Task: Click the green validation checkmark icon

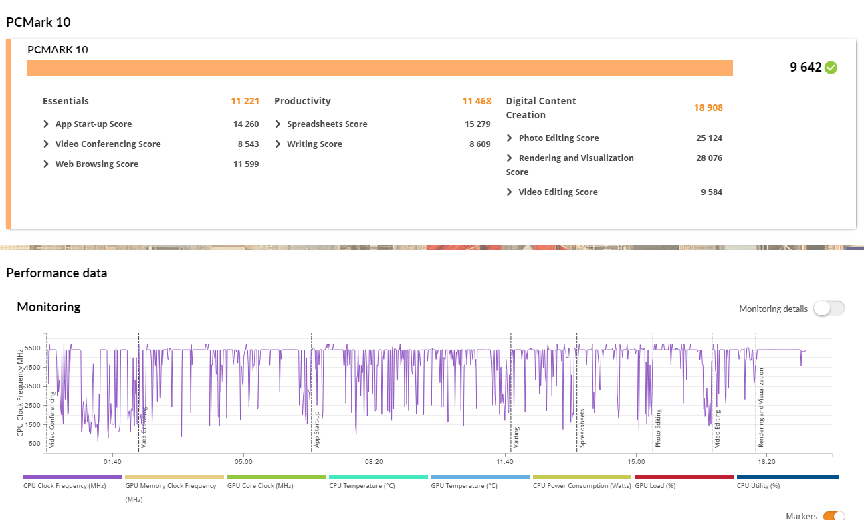Action: click(x=831, y=68)
